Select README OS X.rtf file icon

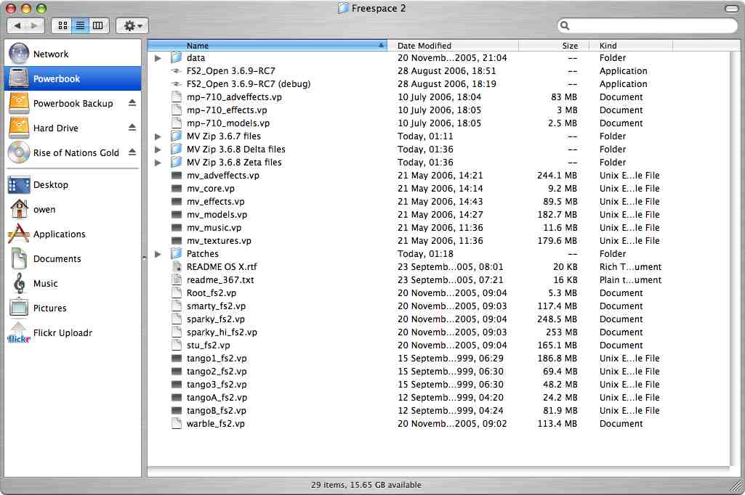pos(177,266)
